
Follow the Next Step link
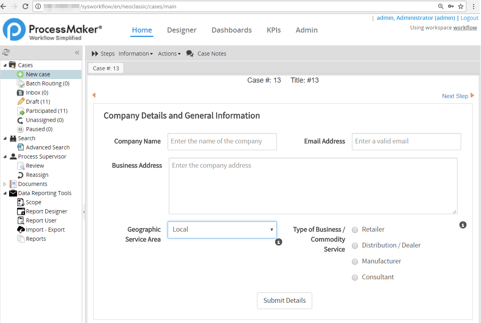click(455, 96)
